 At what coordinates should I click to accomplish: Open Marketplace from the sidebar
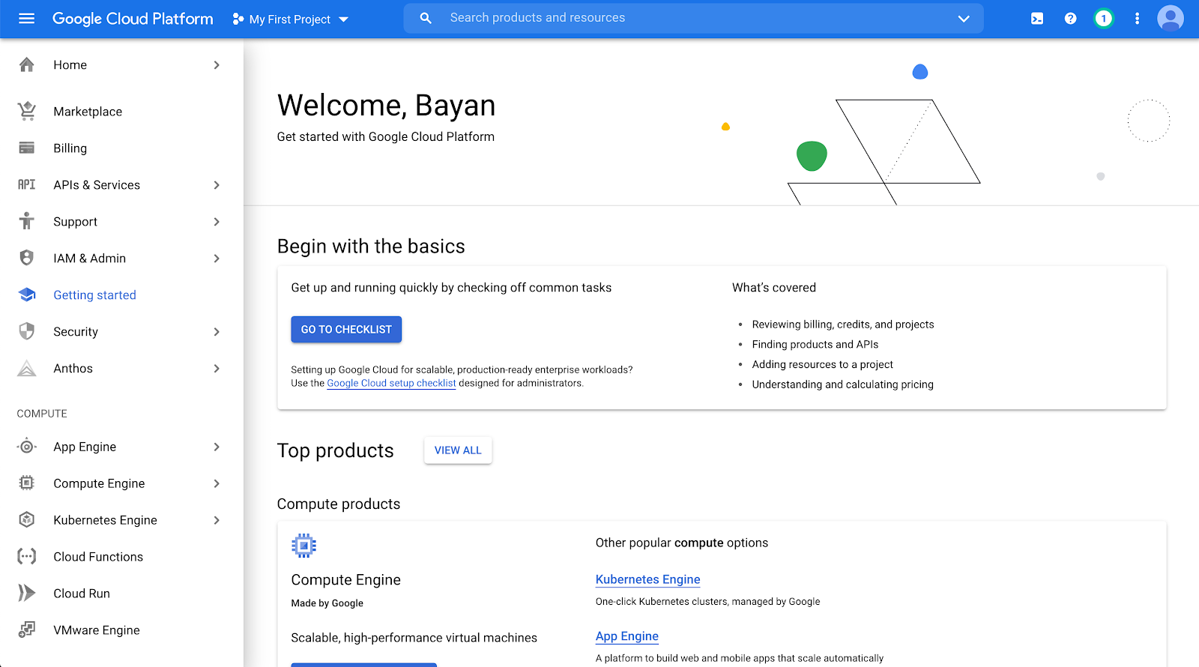(x=121, y=112)
